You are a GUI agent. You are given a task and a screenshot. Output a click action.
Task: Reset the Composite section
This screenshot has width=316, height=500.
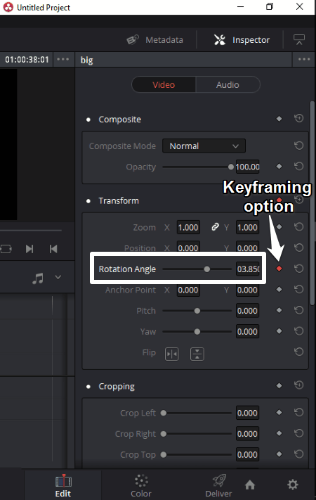pyautogui.click(x=299, y=119)
